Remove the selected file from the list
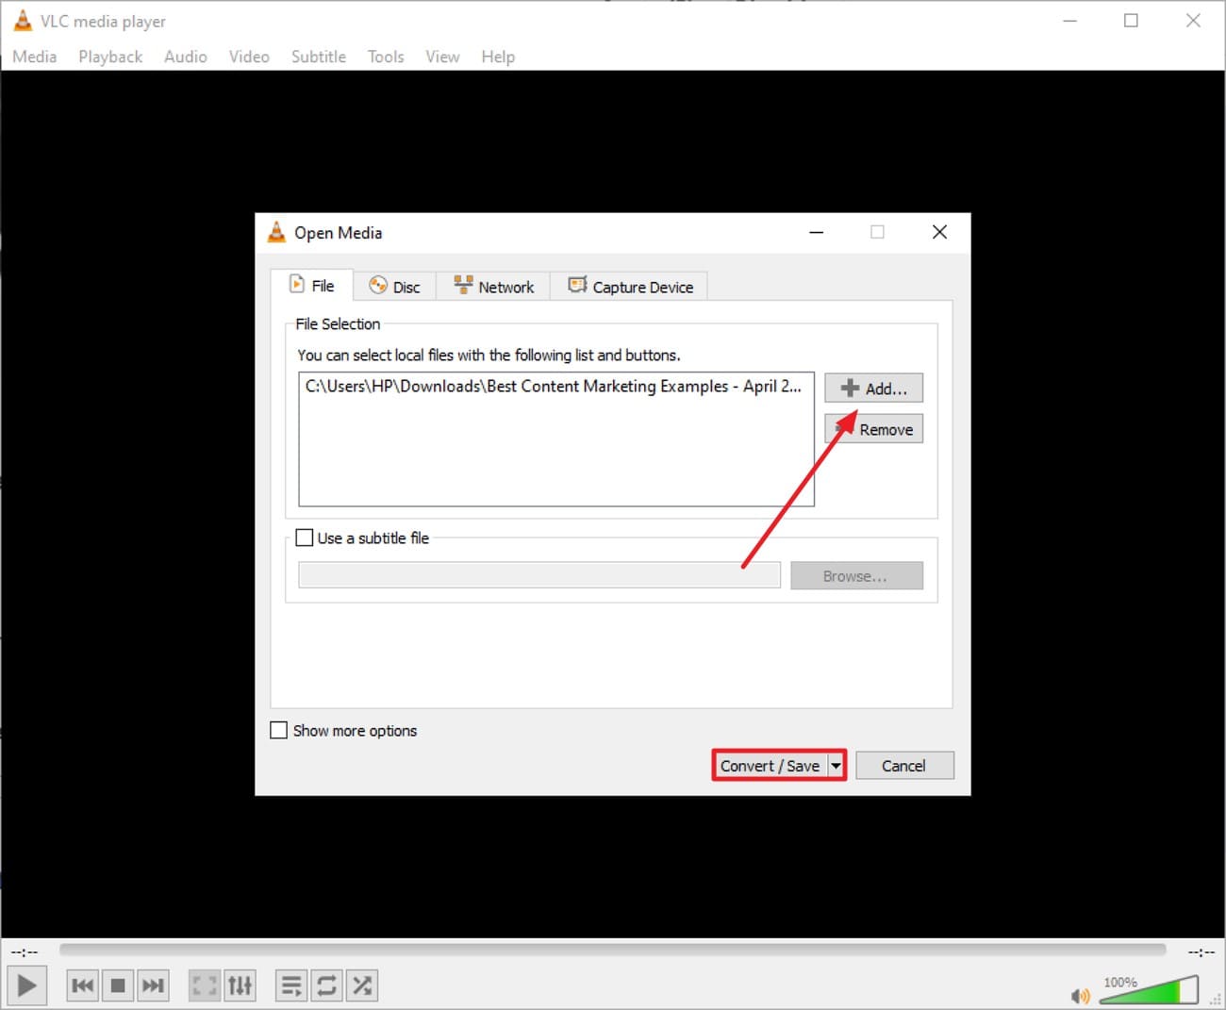 click(873, 428)
